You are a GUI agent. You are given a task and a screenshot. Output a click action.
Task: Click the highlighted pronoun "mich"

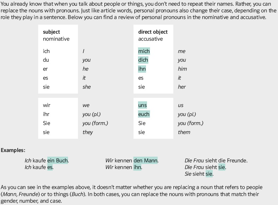tap(144, 51)
